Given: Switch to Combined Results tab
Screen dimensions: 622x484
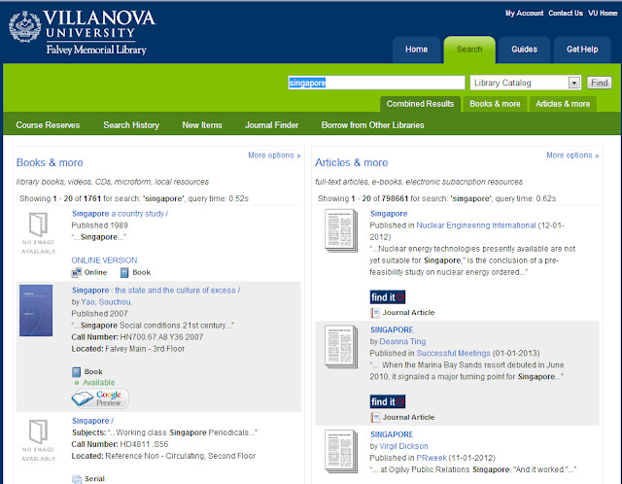Looking at the screenshot, I should [x=420, y=104].
